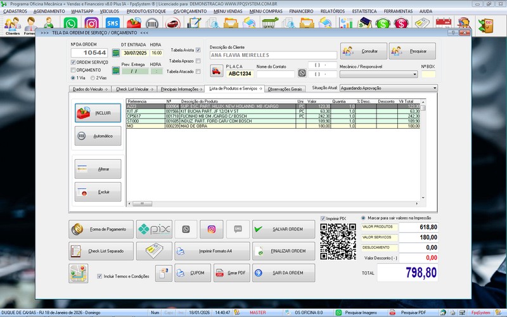Open the FINANCEIRO menu
Screen dimensions: 507x317
point(300,11)
